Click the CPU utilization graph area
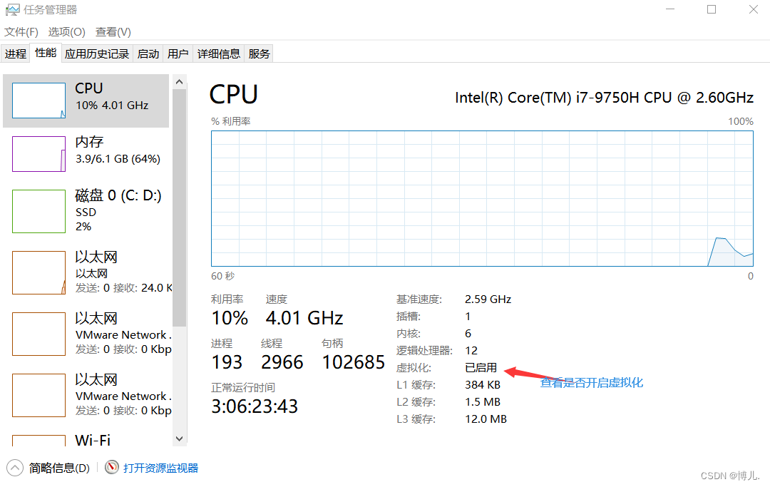Image resolution: width=770 pixels, height=487 pixels. (482, 198)
